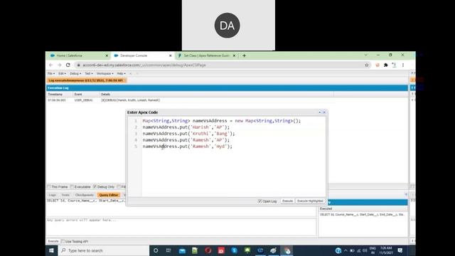Toggle the Executable checkbox
The height and width of the screenshot is (256, 455).
click(x=72, y=186)
